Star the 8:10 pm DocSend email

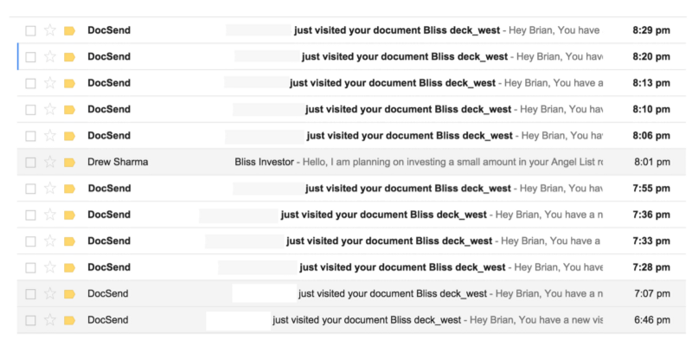pyautogui.click(x=50, y=110)
